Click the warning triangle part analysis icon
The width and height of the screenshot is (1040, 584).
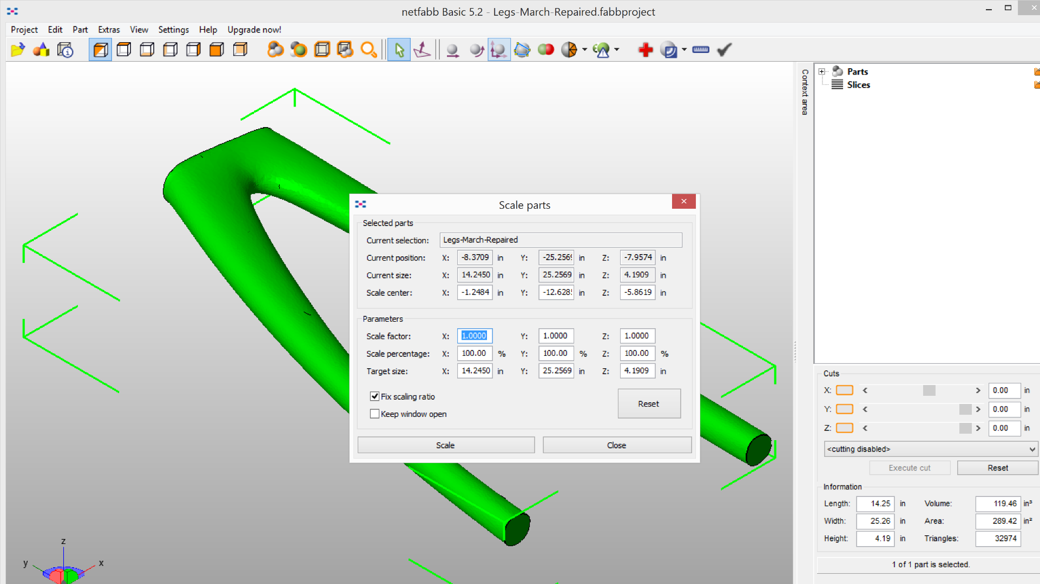point(601,50)
